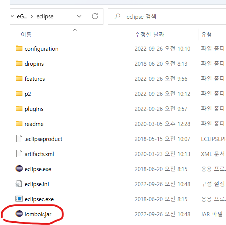Select the configuration folder name
Viewport: 226px width, 225px height.
point(42,49)
